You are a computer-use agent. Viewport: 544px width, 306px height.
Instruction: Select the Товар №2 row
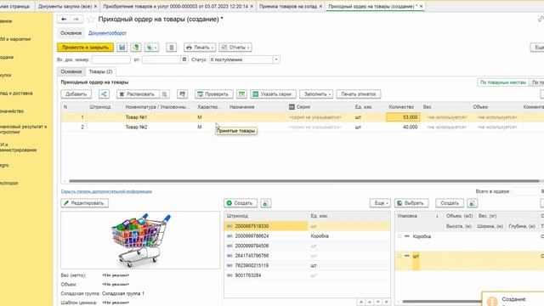(x=302, y=127)
